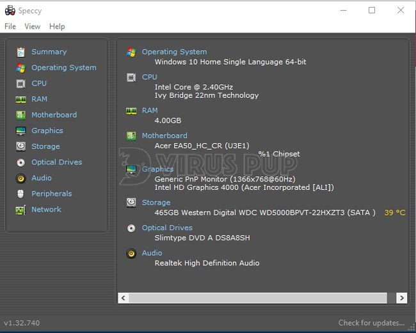Click the Audio speaker icon in the sidebar

[x=20, y=178]
